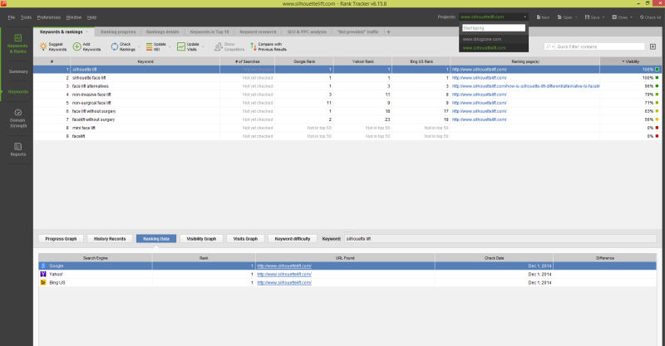
Task: Create a New project
Action: [543, 17]
